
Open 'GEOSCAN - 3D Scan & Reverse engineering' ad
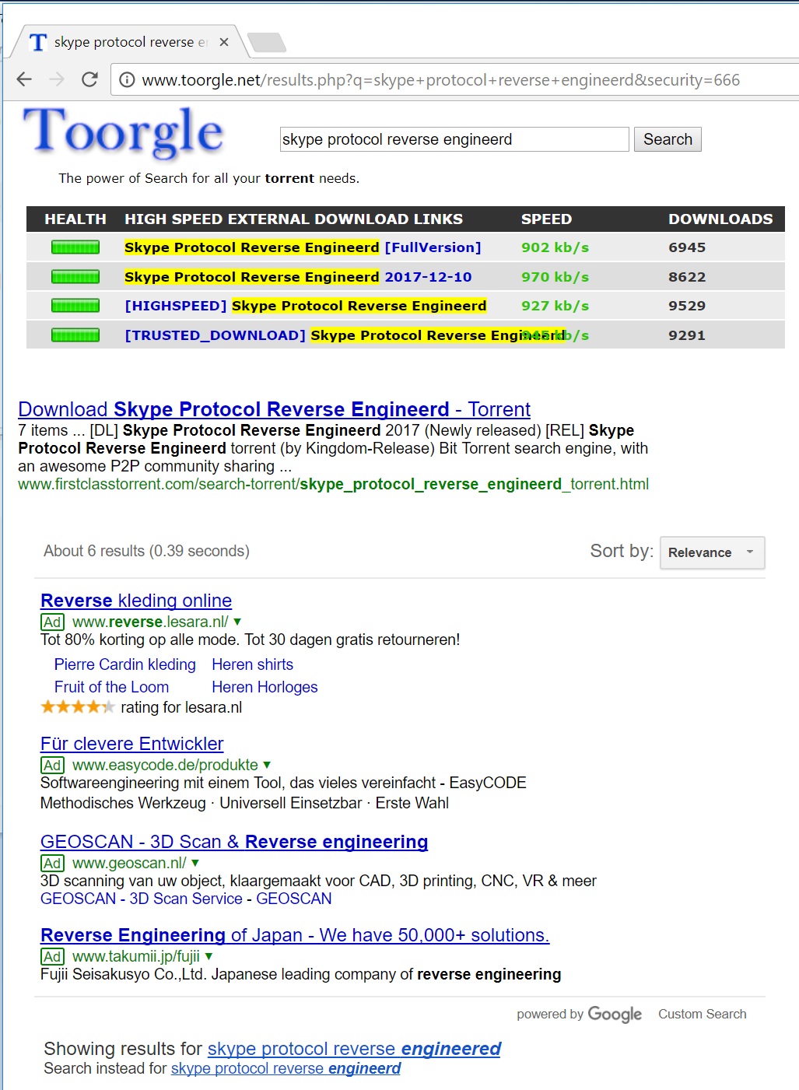234,842
